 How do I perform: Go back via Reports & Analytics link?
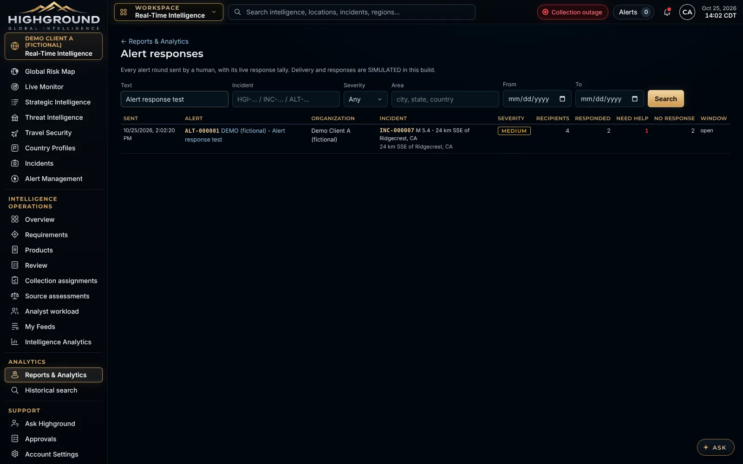pos(155,41)
